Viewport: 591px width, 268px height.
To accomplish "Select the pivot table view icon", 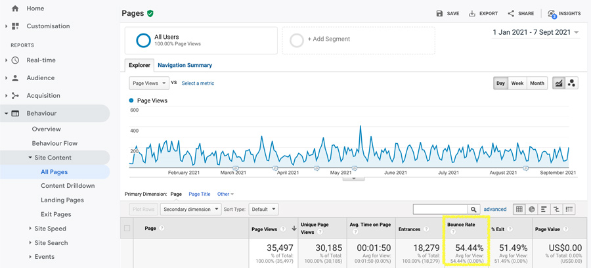I will click(x=569, y=210).
